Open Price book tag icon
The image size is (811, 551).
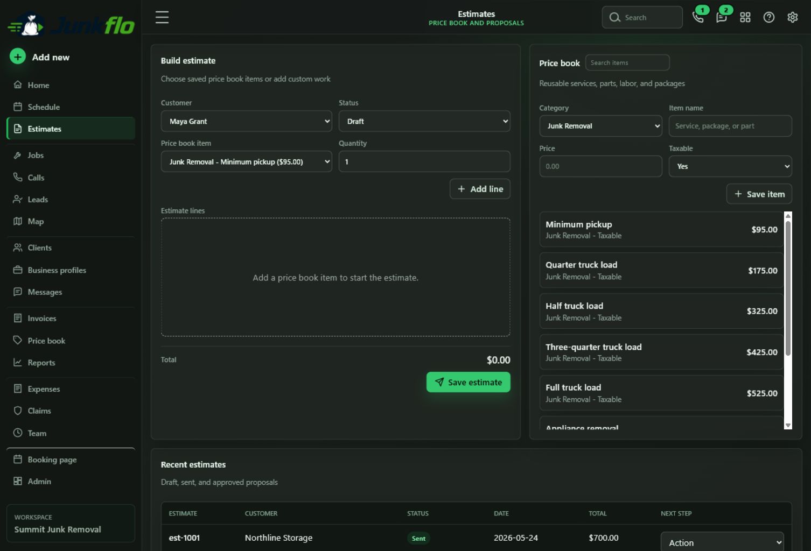coord(18,340)
